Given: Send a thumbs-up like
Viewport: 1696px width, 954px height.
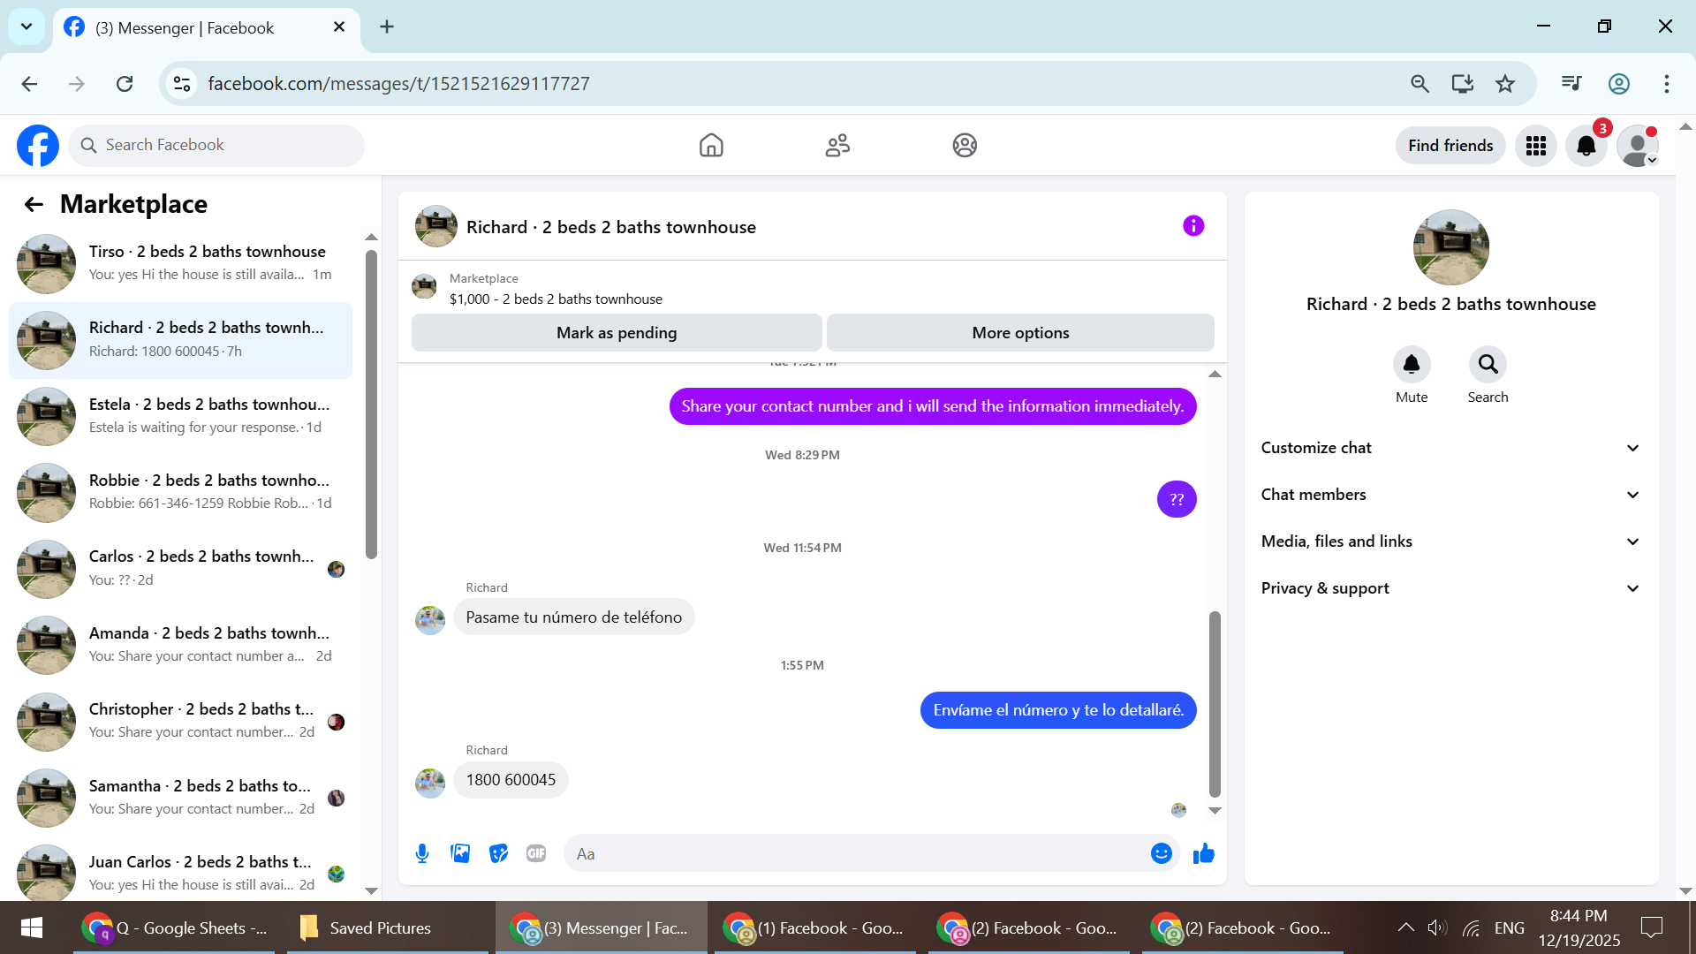Looking at the screenshot, I should (1203, 853).
